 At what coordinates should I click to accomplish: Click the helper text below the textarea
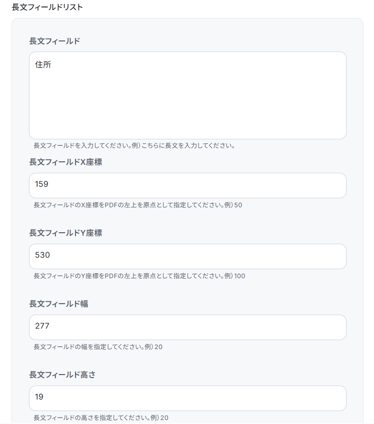tap(134, 146)
